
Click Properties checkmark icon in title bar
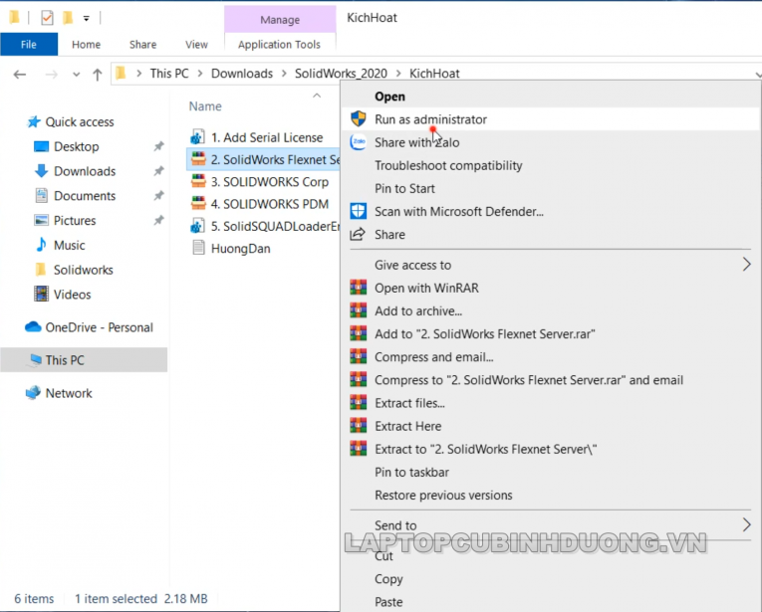(x=47, y=18)
